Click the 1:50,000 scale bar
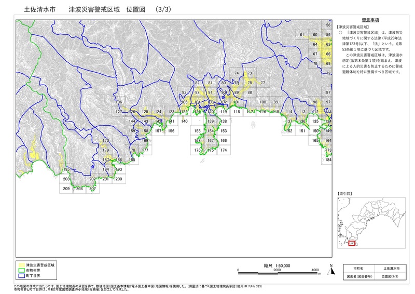The image size is (415, 294). [x=276, y=271]
